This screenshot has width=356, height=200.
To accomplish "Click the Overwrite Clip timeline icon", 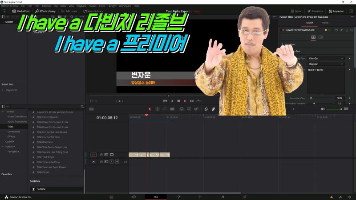I will click(x=189, y=109).
